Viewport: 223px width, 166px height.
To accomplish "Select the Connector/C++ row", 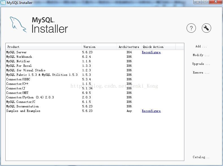I will pos(95,84).
